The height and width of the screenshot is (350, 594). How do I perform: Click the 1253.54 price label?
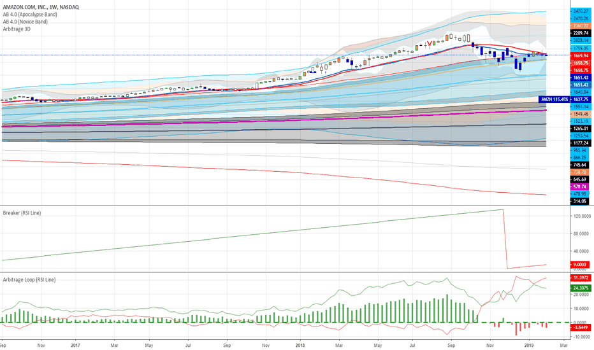[x=581, y=136]
